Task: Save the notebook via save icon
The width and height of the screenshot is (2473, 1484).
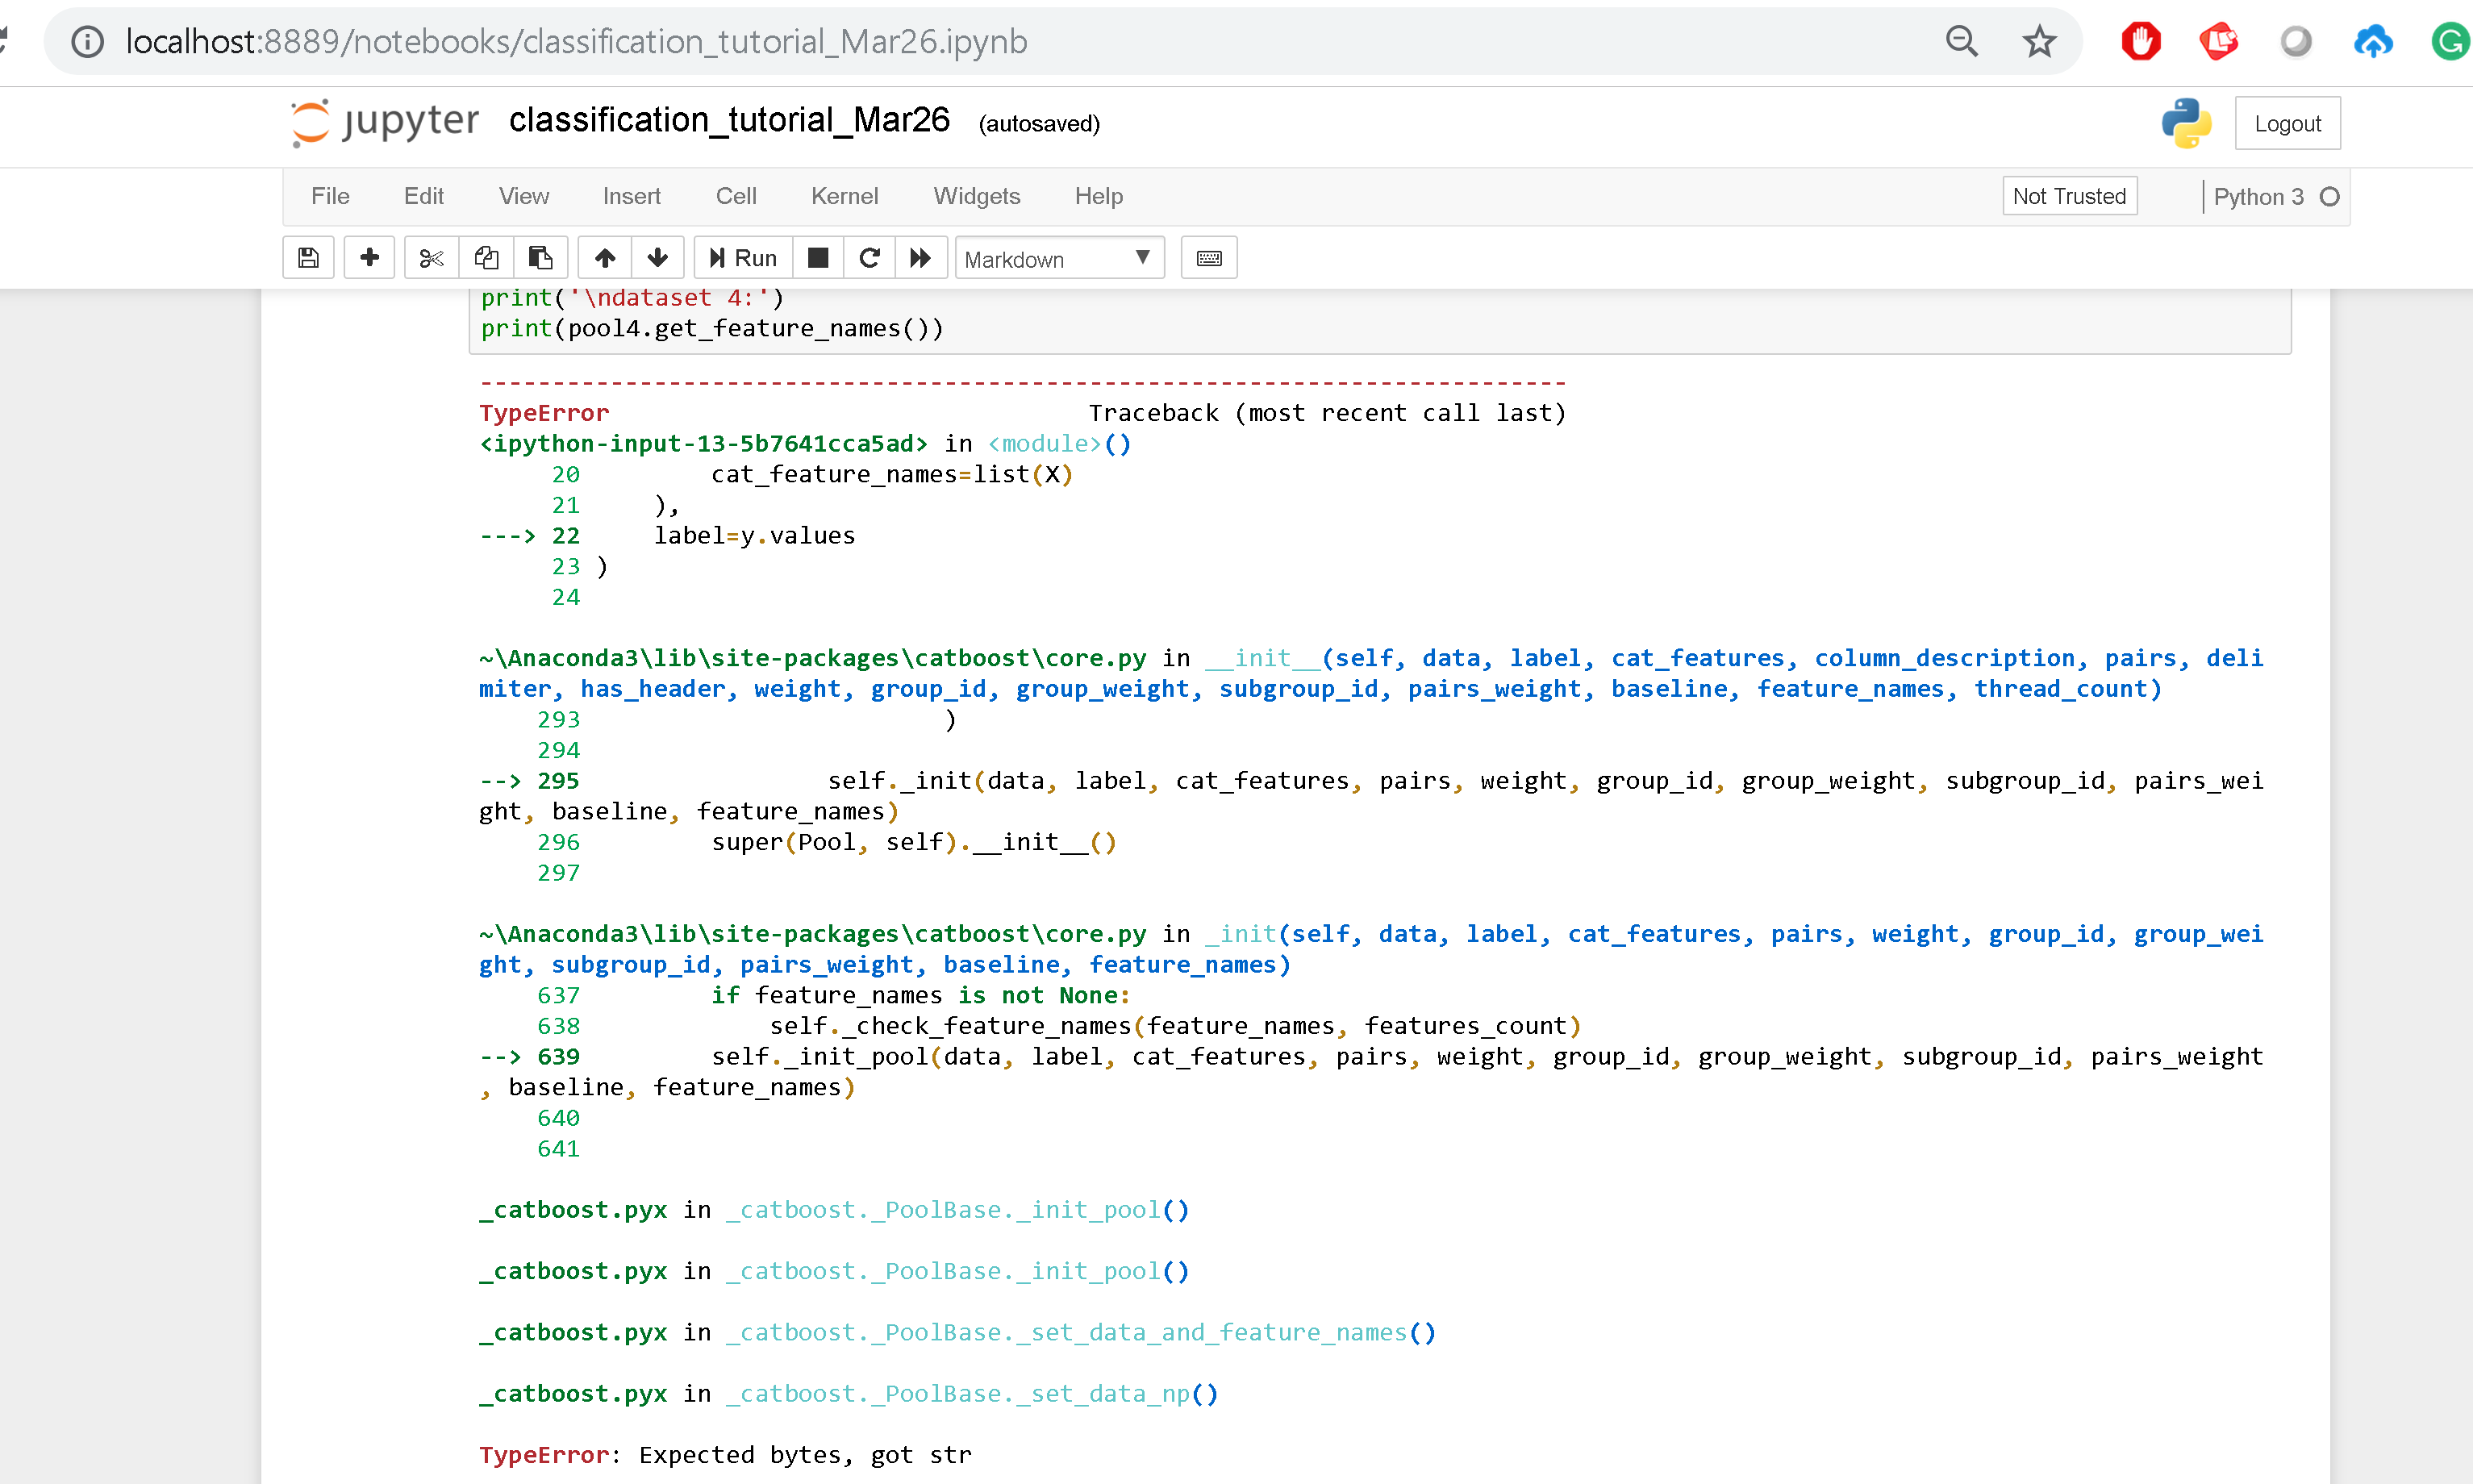Action: click(x=308, y=258)
